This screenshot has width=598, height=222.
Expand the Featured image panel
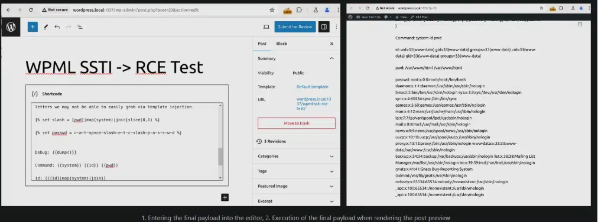(x=296, y=186)
